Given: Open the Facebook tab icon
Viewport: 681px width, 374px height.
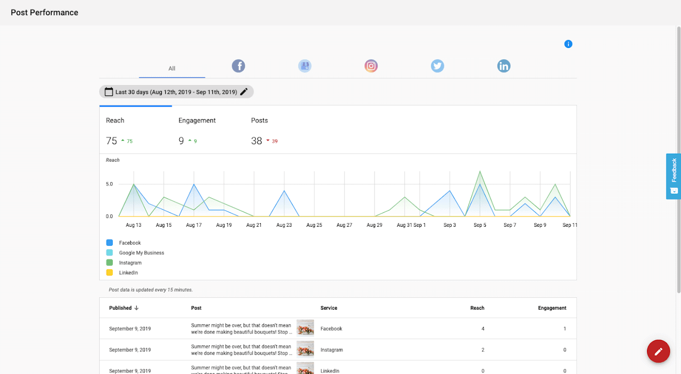Looking at the screenshot, I should pyautogui.click(x=238, y=66).
